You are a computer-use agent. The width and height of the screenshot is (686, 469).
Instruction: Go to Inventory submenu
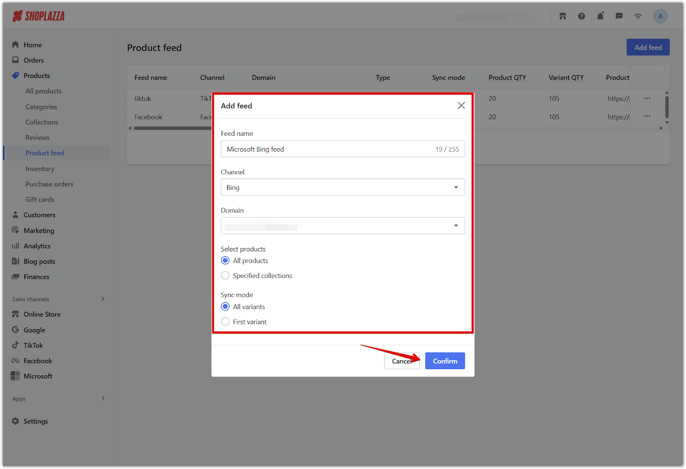(40, 169)
